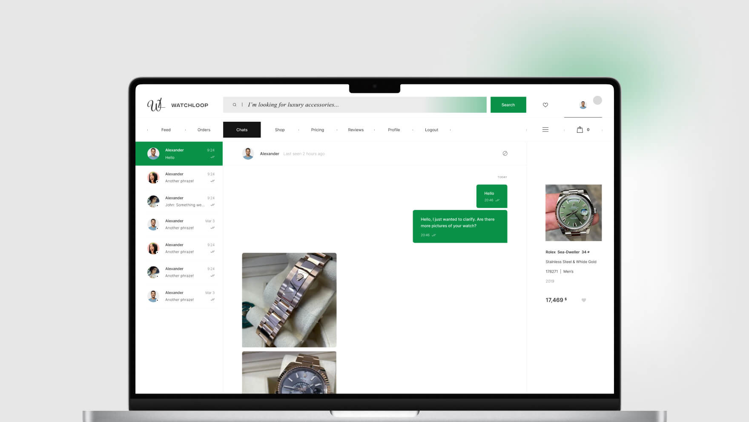Open the hamburger menu icon

point(545,129)
